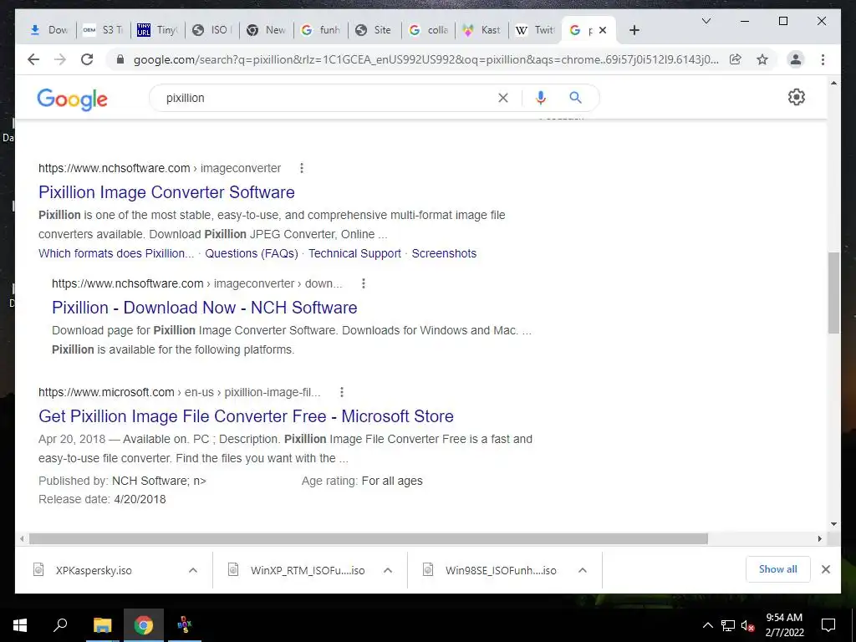This screenshot has width=856, height=642.
Task: Open the WinXP_RTM_ISOFu....iso download
Action: click(x=308, y=570)
